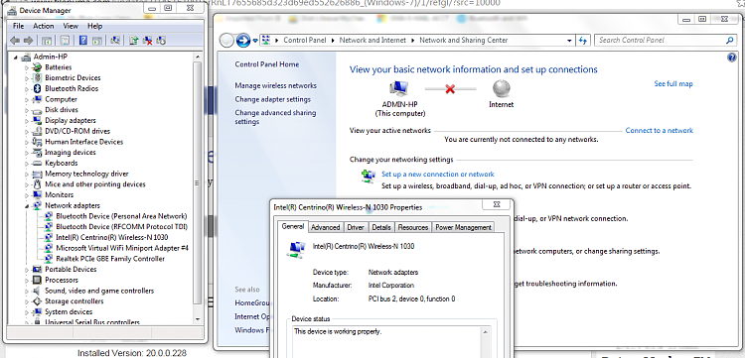Expand the System devices node
Image resolution: width=745 pixels, height=358 pixels.
pyautogui.click(x=27, y=312)
